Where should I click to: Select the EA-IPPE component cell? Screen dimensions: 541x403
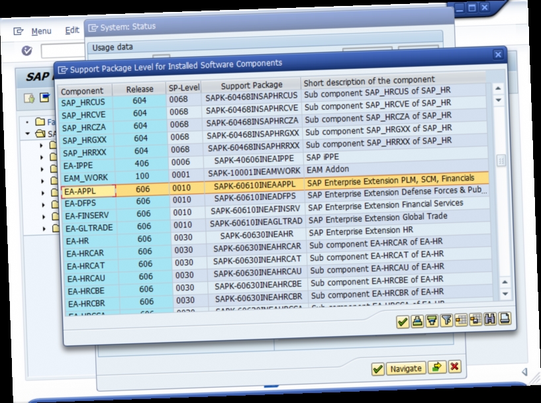point(88,165)
